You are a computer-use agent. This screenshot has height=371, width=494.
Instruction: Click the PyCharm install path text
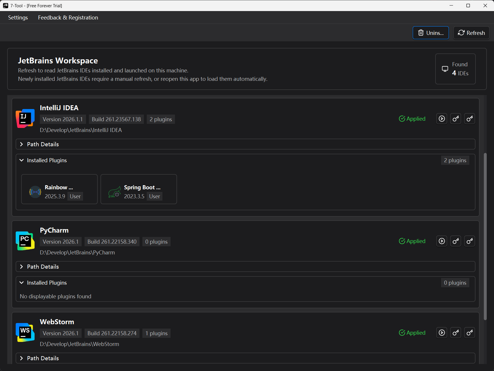(77, 252)
